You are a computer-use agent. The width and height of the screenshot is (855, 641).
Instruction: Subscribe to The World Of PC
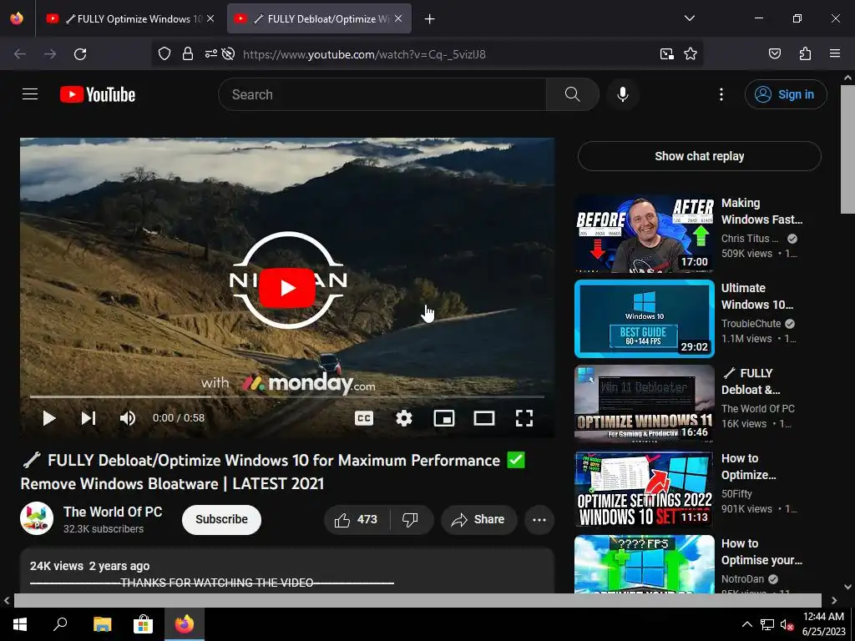(221, 519)
